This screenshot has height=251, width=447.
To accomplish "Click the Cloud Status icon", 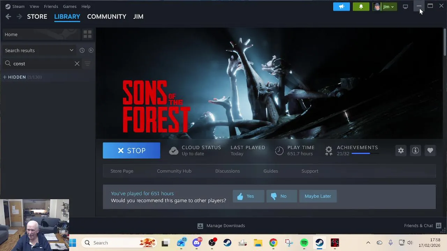I will [x=174, y=151].
